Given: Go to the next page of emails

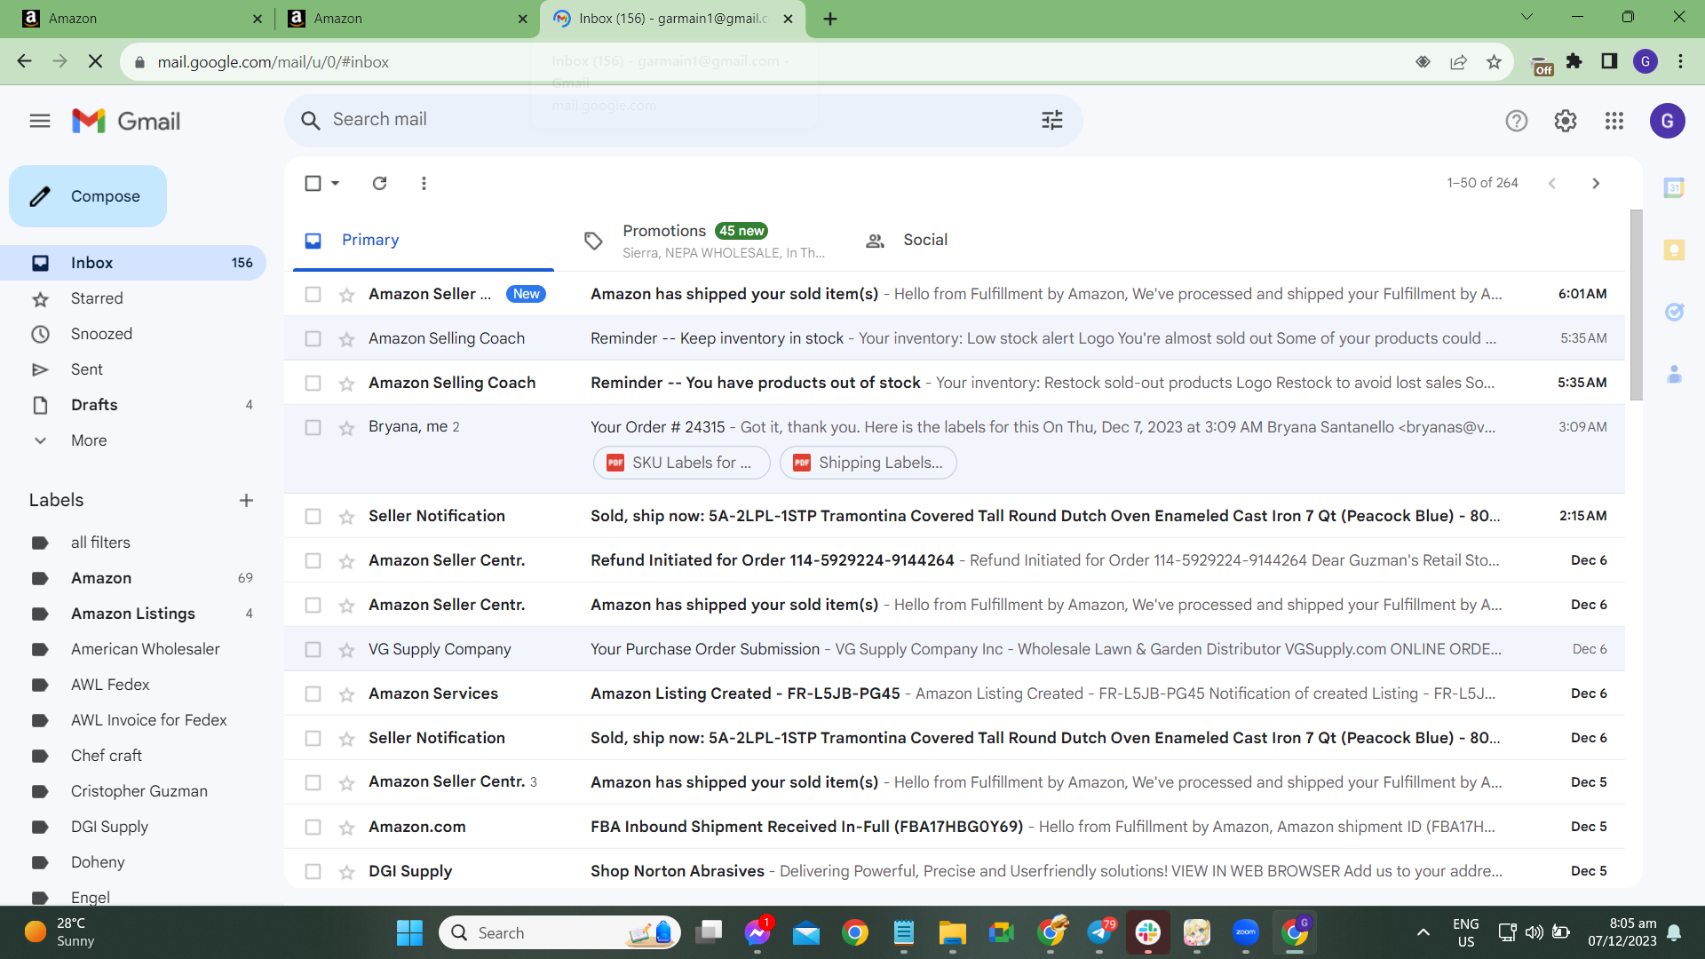Looking at the screenshot, I should click(x=1596, y=183).
